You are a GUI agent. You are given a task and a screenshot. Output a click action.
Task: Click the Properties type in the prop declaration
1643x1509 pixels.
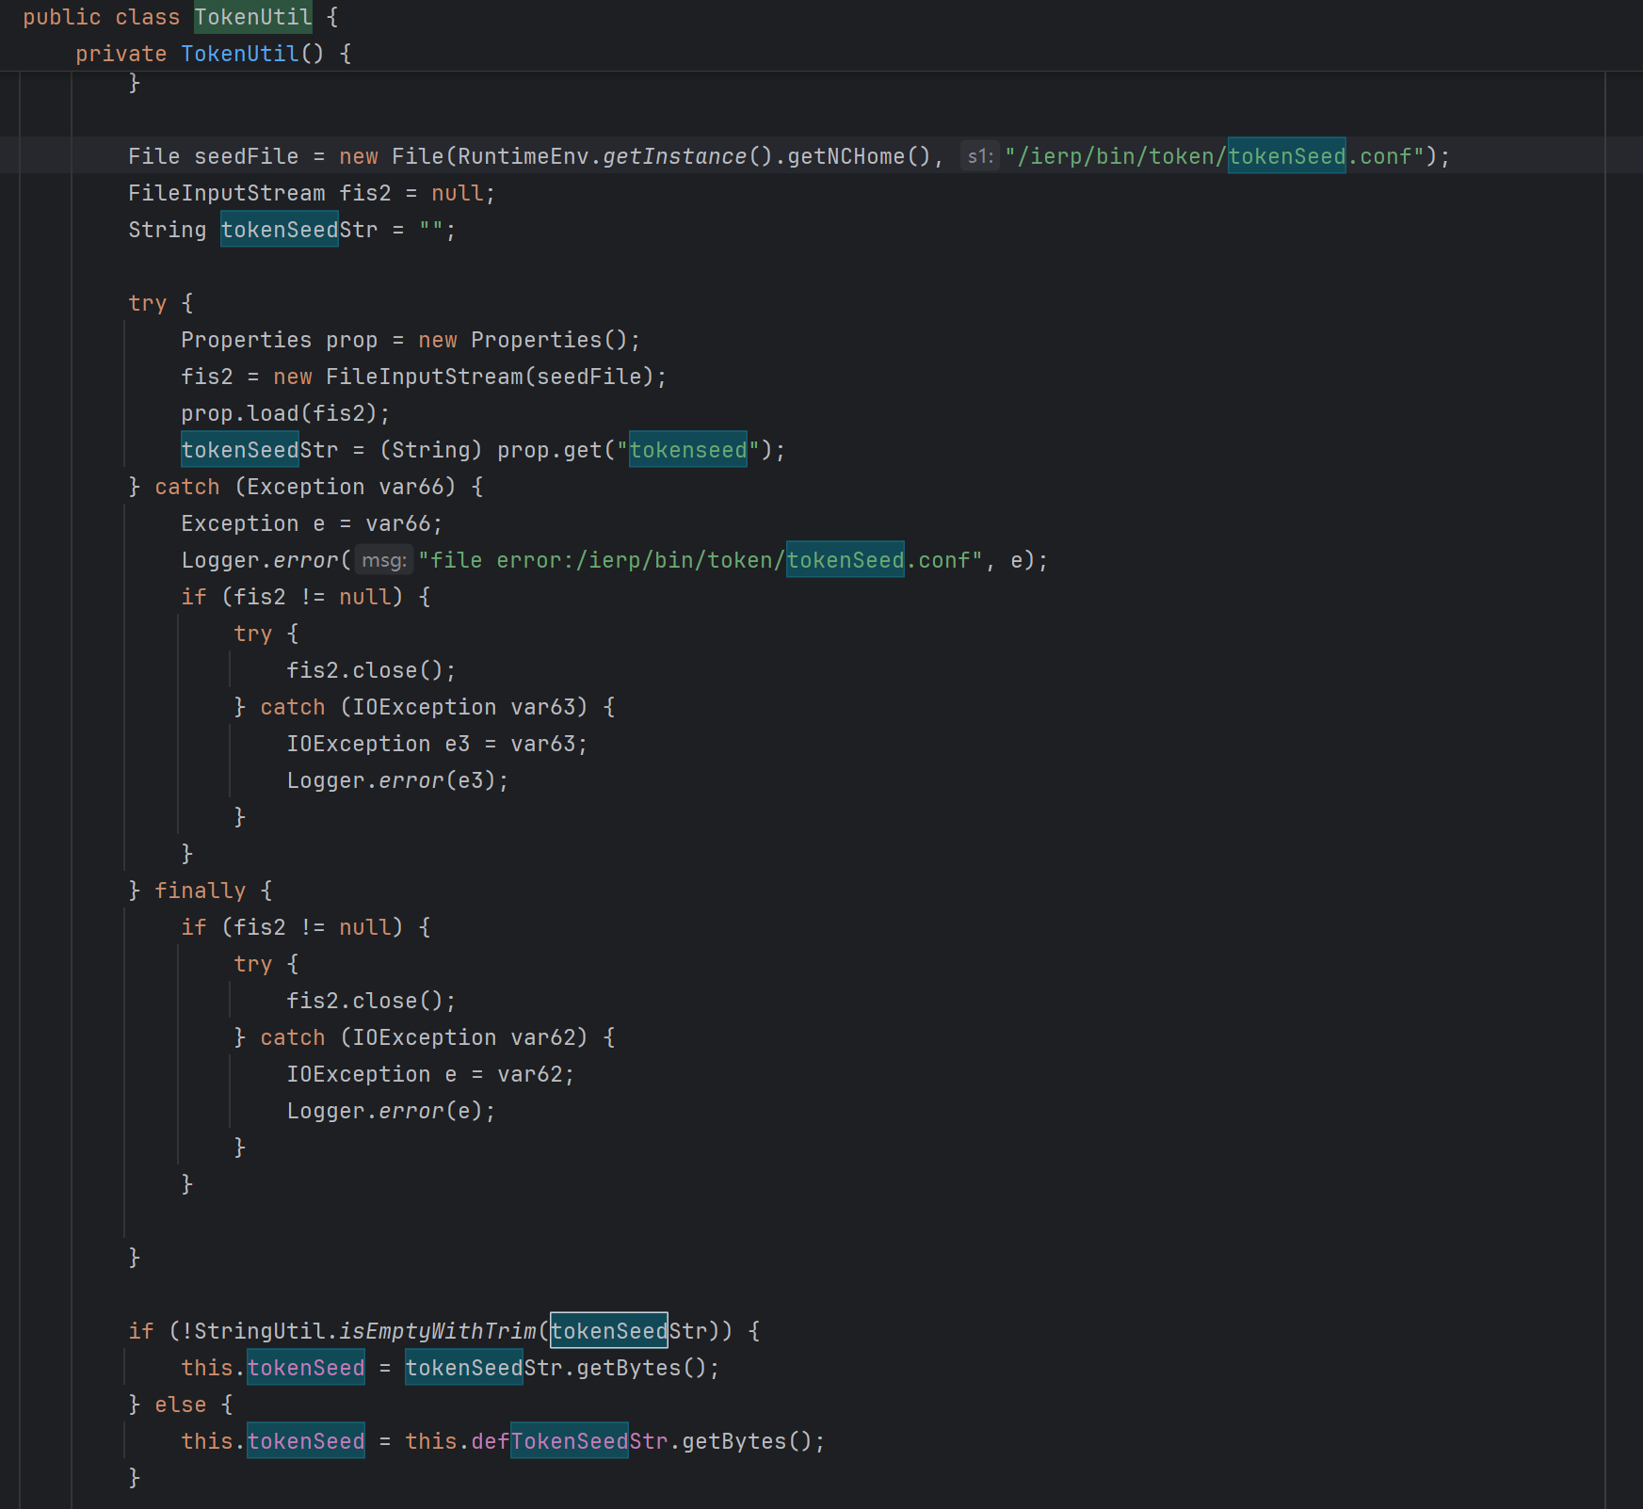pos(246,340)
